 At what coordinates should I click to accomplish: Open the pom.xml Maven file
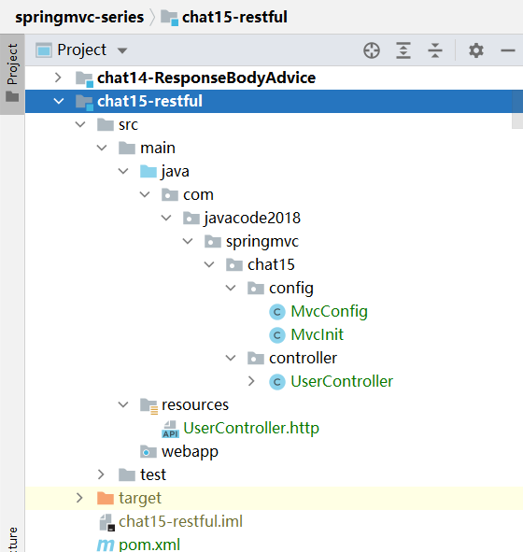149,545
